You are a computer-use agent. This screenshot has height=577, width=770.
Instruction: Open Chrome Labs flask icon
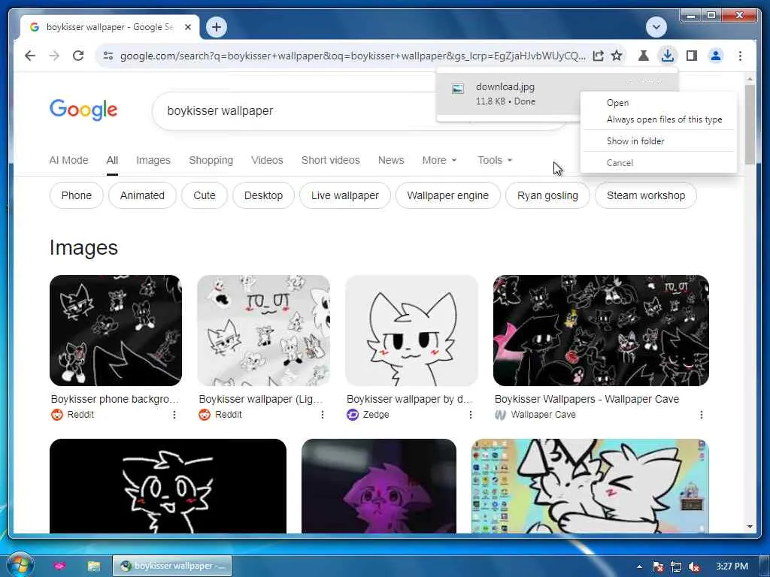point(644,56)
